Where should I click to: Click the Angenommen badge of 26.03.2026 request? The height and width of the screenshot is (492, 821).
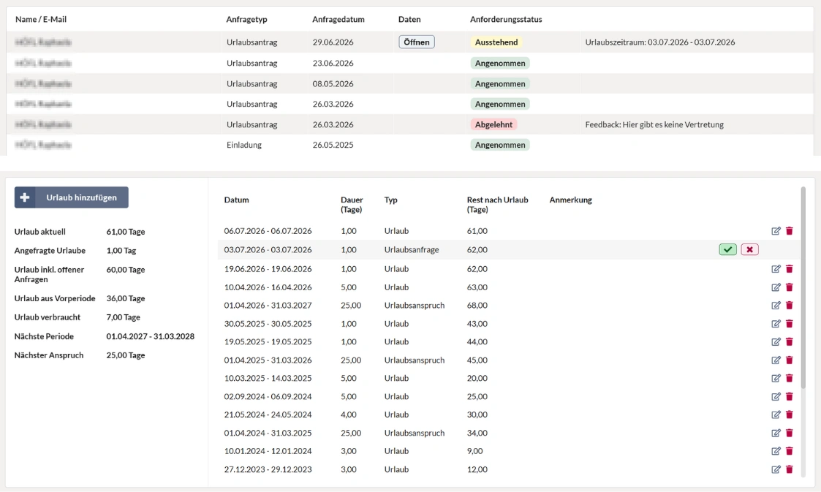[500, 104]
